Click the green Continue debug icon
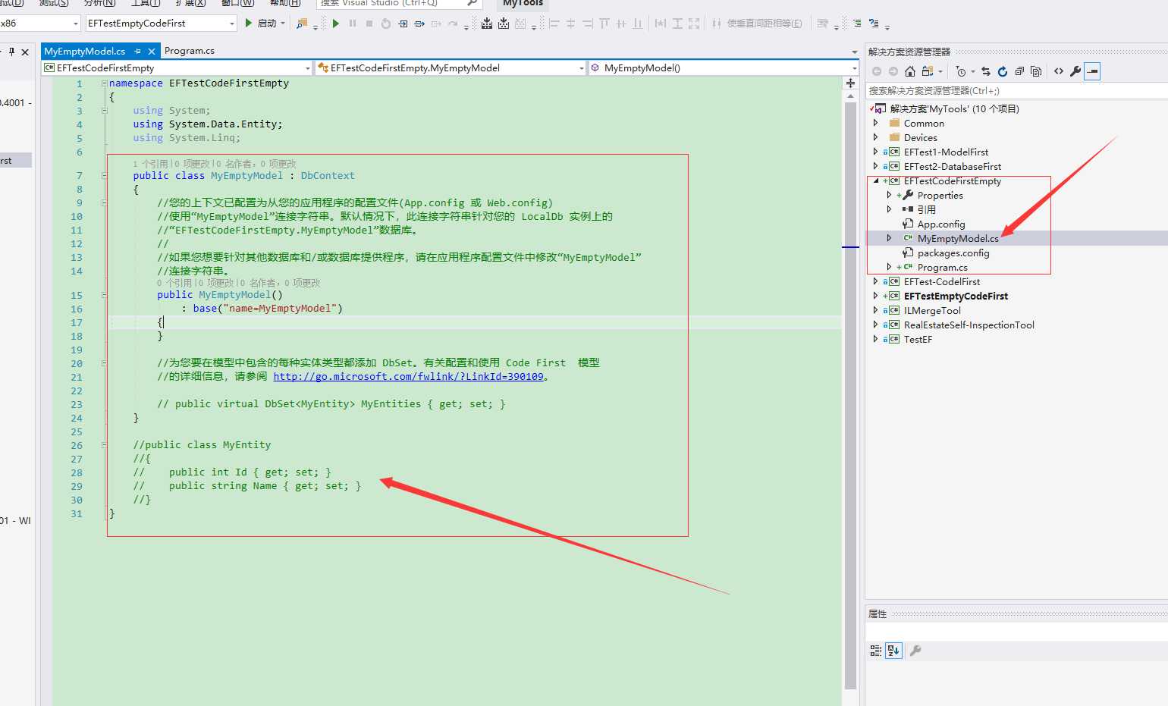 336,24
